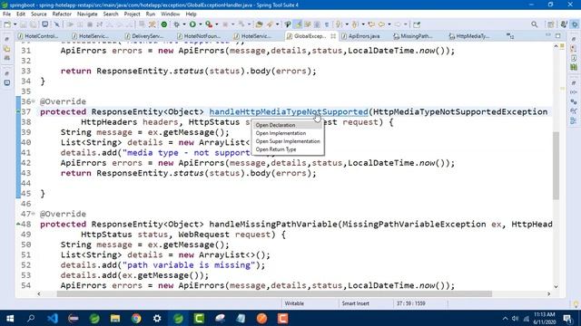Image resolution: width=581 pixels, height=326 pixels.
Task: Click the Pin Editor icon
Action: [x=417, y=24]
